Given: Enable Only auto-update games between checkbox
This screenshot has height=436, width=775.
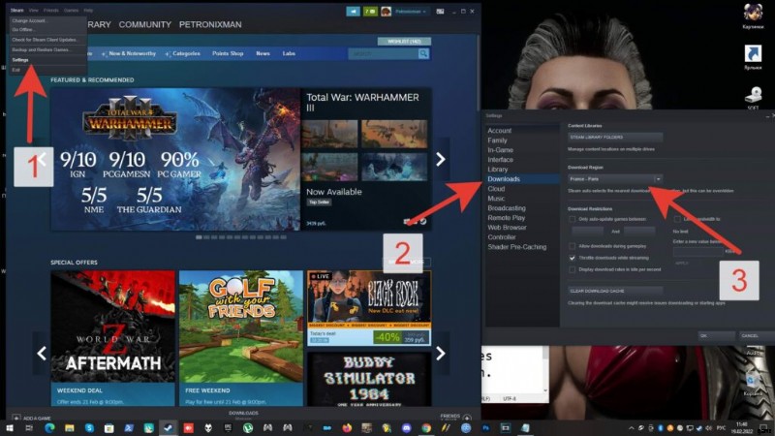Looking at the screenshot, I should (573, 220).
